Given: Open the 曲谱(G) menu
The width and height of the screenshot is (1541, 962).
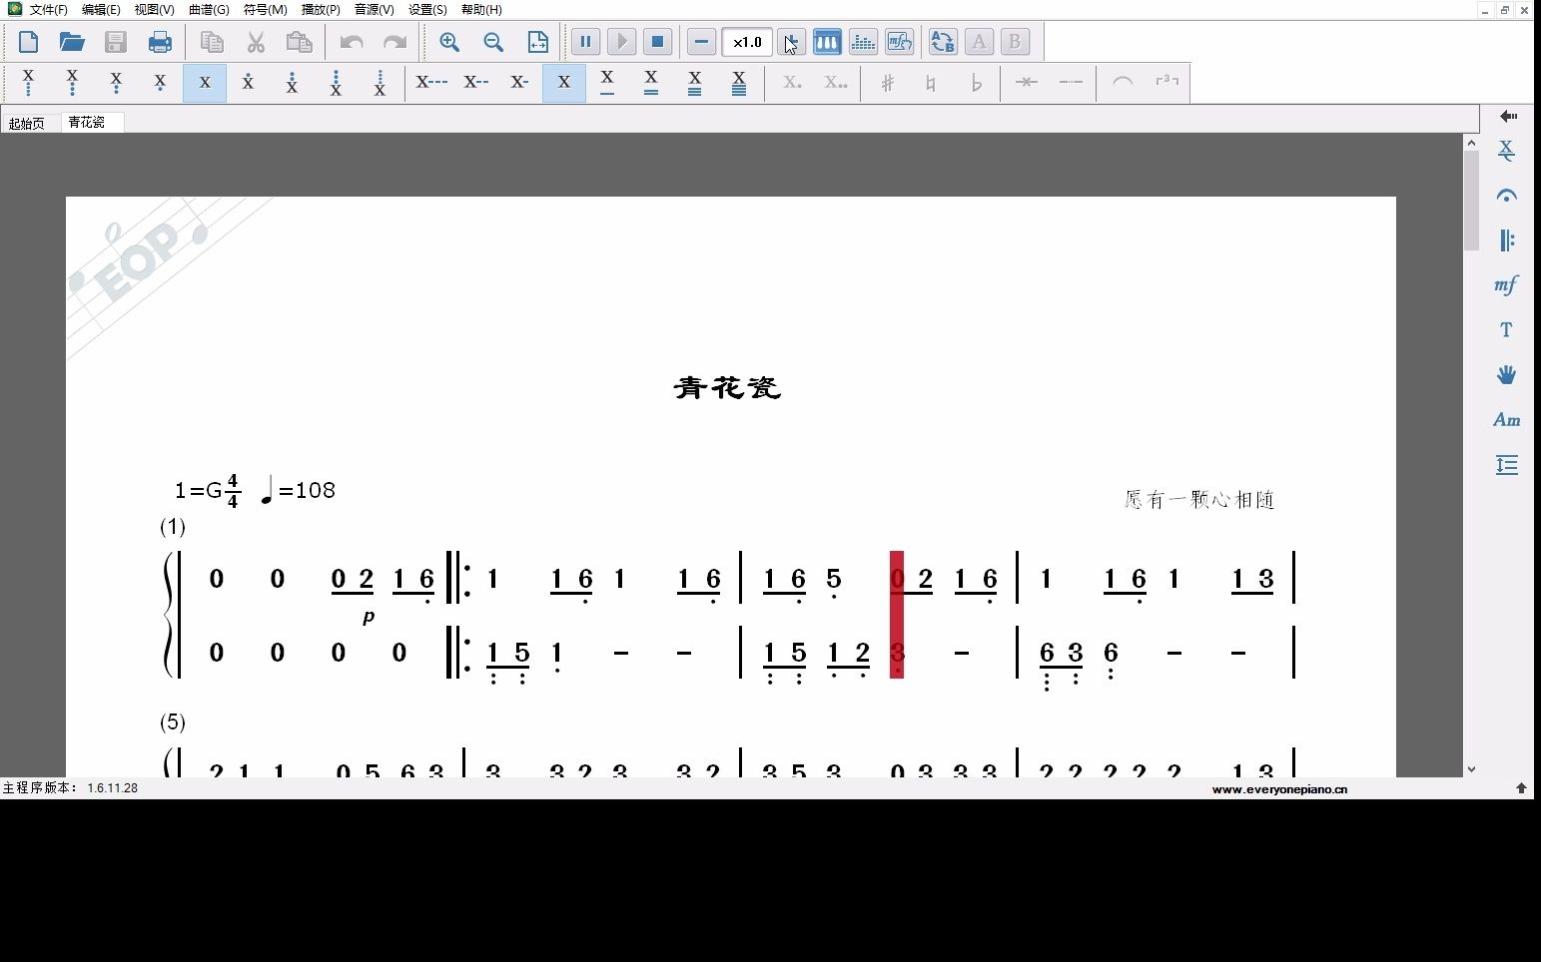Looking at the screenshot, I should [209, 9].
